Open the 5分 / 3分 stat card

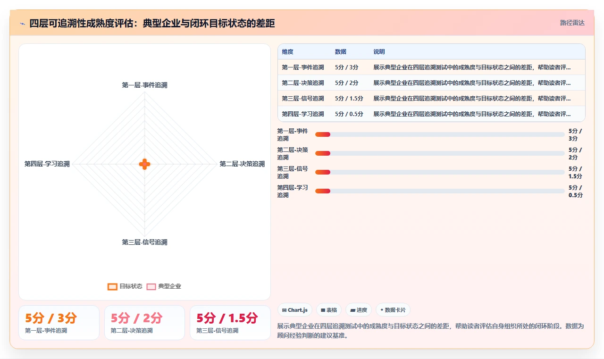pyautogui.click(x=59, y=323)
